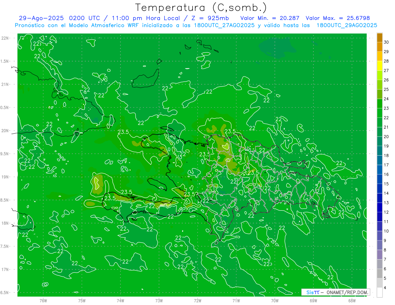Click the 'Temperatura (C,somb.)' map title
Screen dimensions: 395x305
[201, 8]
